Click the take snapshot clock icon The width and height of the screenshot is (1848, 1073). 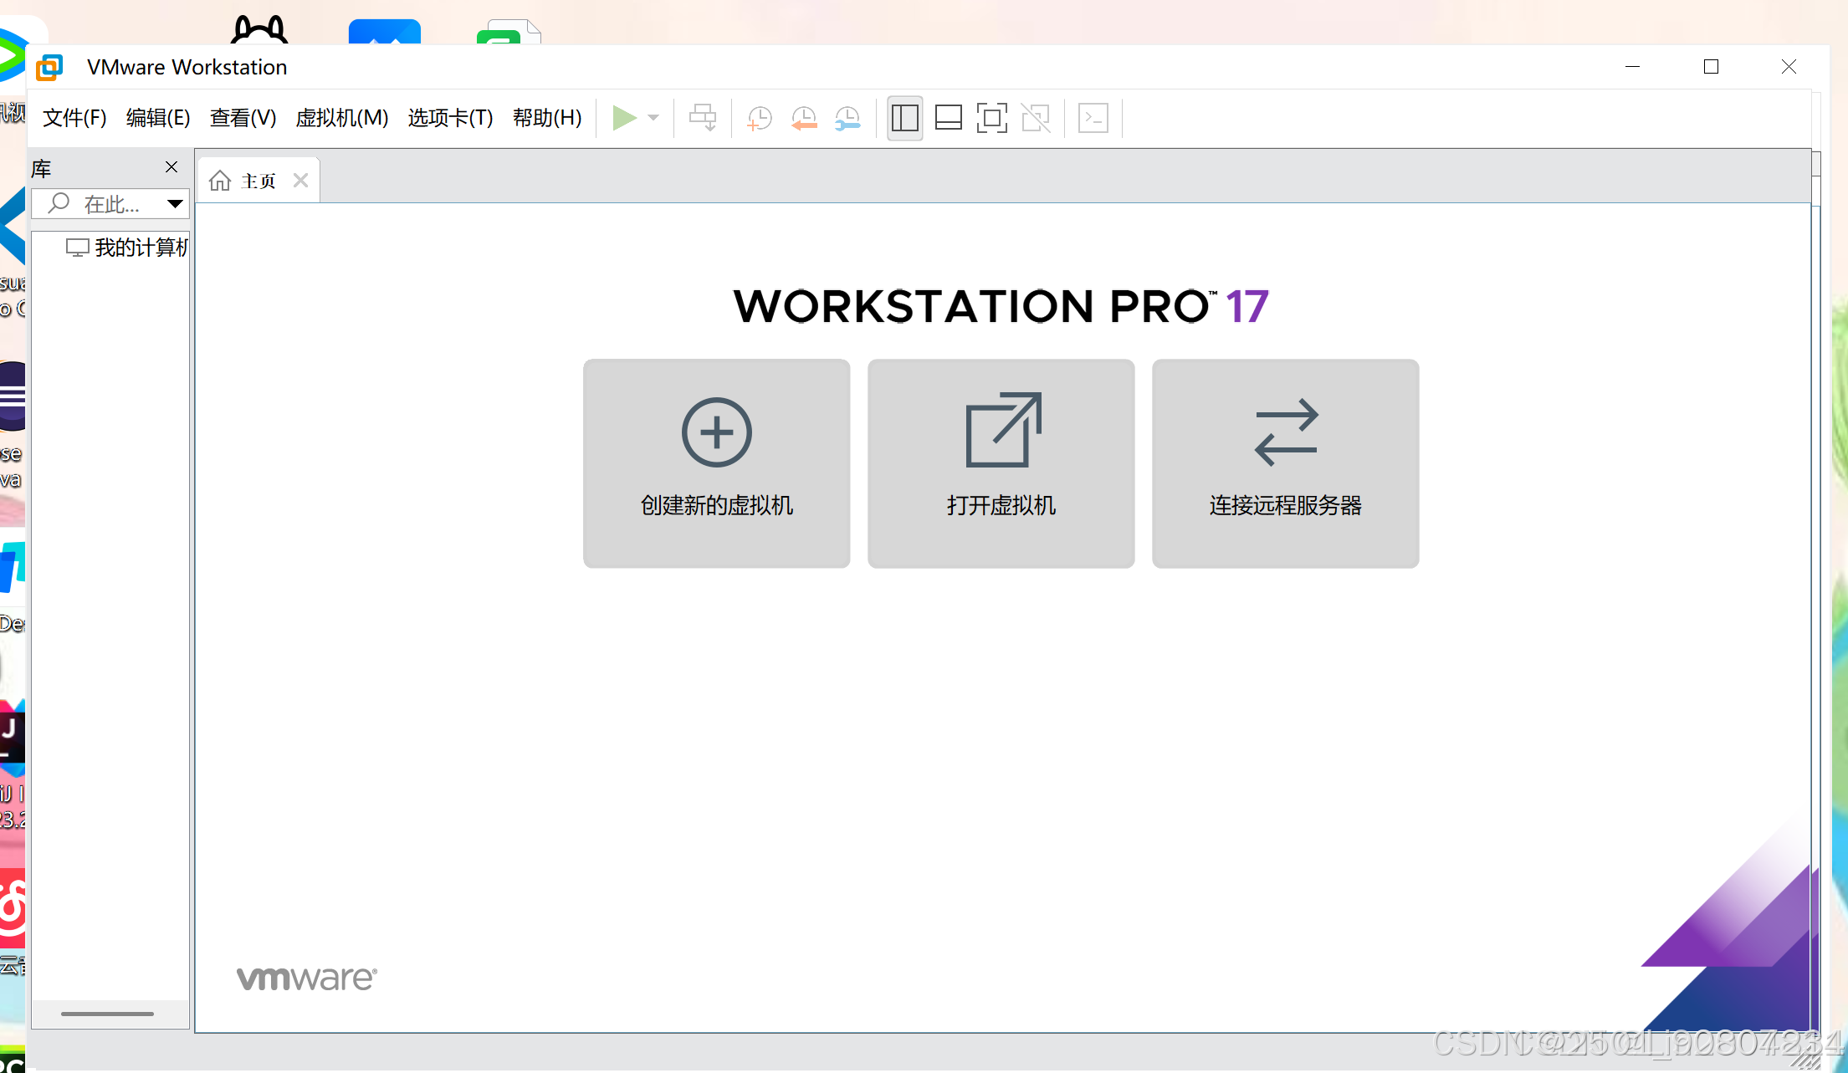pyautogui.click(x=759, y=118)
